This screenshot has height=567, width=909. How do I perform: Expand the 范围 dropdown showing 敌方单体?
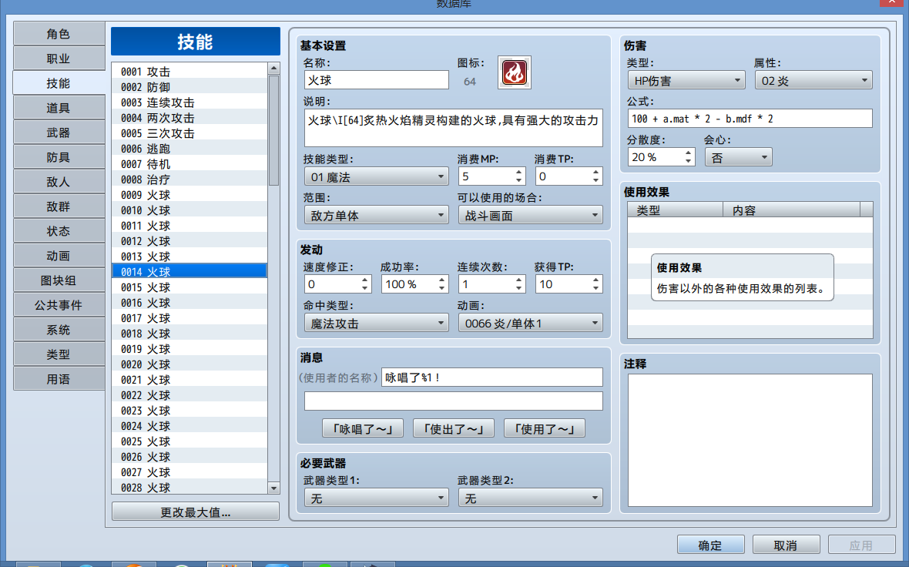(x=376, y=216)
